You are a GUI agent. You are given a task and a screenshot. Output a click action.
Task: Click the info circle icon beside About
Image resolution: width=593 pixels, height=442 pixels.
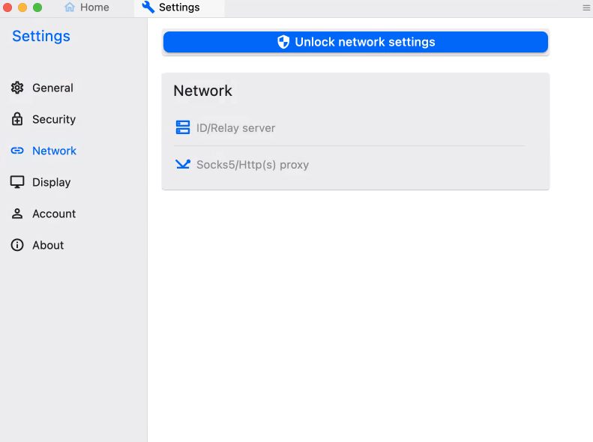tap(17, 245)
